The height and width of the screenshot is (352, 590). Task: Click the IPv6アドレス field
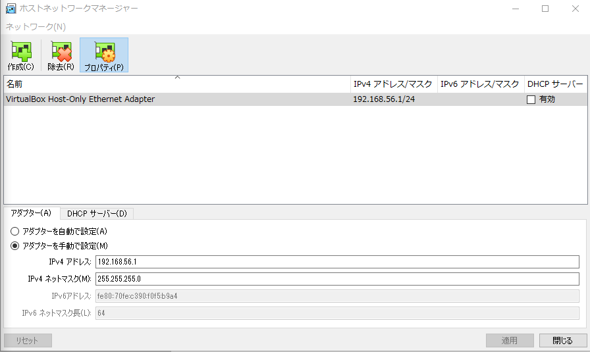(x=337, y=296)
